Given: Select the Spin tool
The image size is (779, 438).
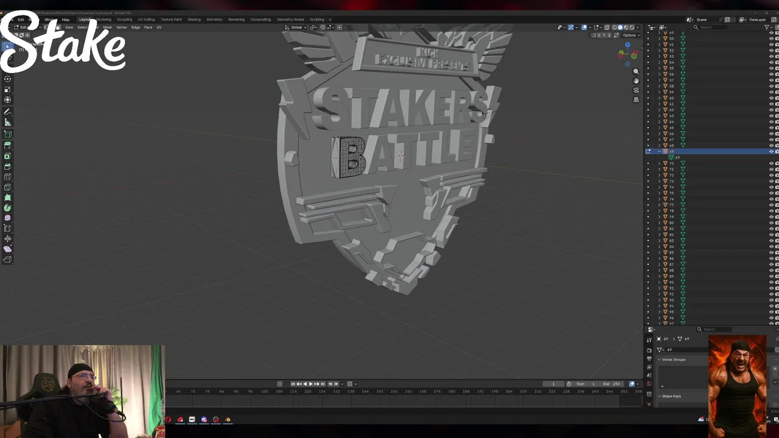Looking at the screenshot, I should coord(7,208).
